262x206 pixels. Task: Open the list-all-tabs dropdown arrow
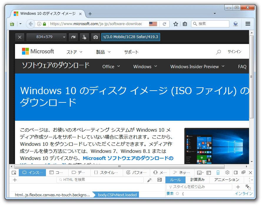(x=215, y=14)
